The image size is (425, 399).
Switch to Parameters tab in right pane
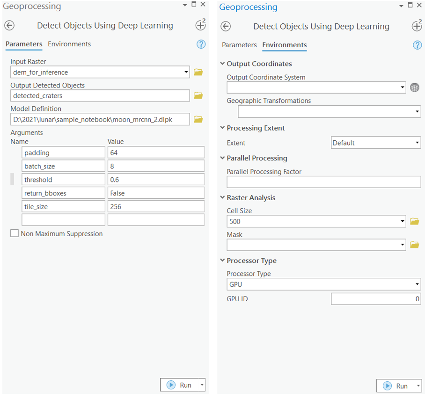[x=239, y=45]
